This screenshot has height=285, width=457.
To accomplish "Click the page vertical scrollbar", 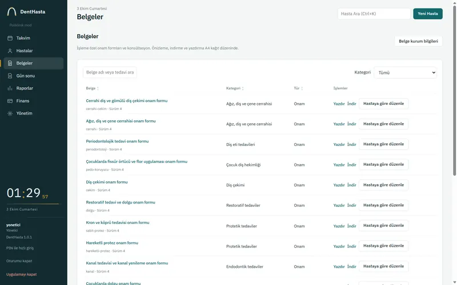I will point(454,90).
